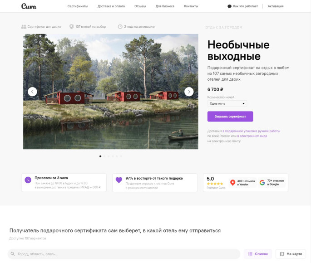Switch to На карте map view
This screenshot has height=263, width=311.
pos(291,253)
